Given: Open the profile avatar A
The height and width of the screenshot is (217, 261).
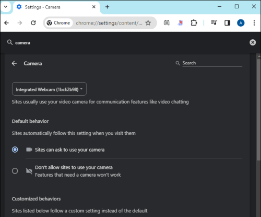Looking at the screenshot, I should (x=241, y=23).
